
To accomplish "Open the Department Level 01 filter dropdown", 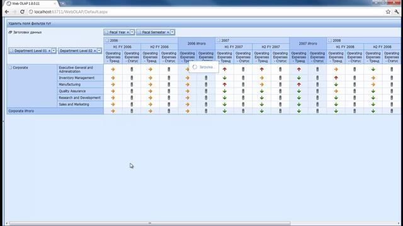I will point(54,51).
